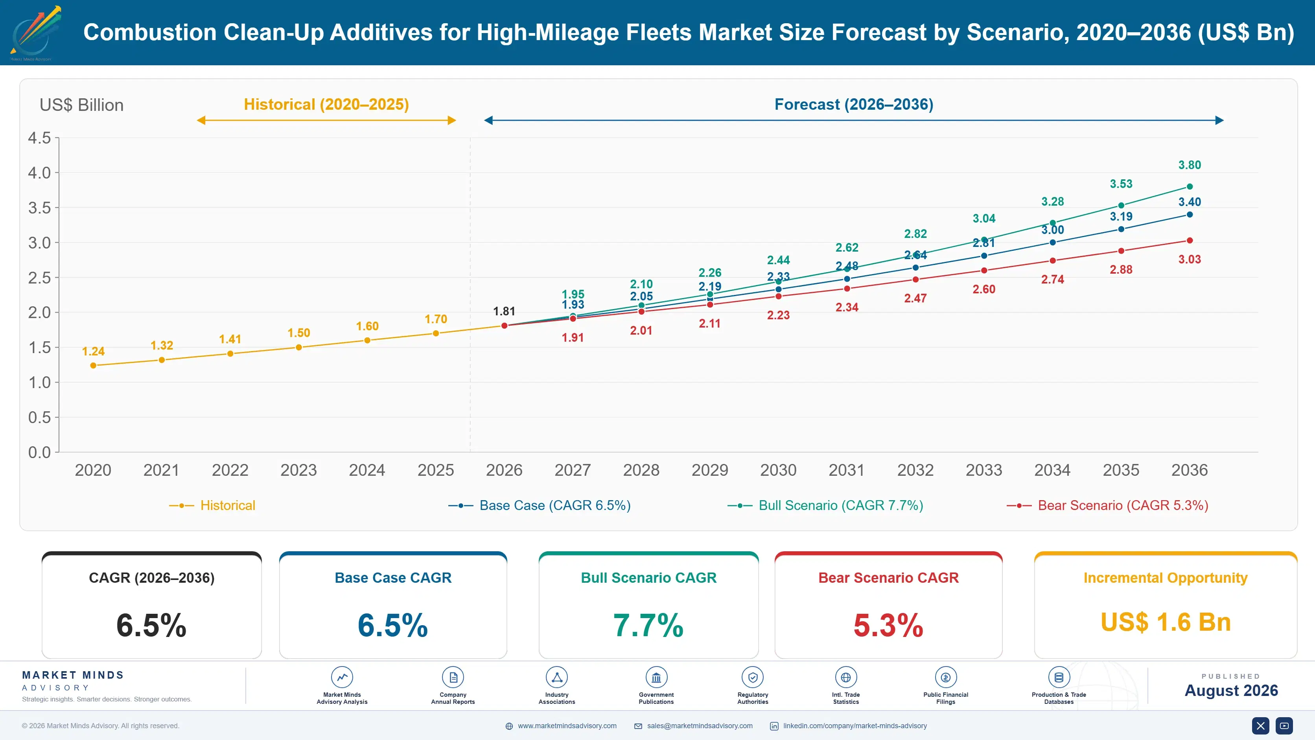Viewport: 1315px width, 740px height.
Task: Open www.marketmindsadvisory.com link
Action: point(567,726)
